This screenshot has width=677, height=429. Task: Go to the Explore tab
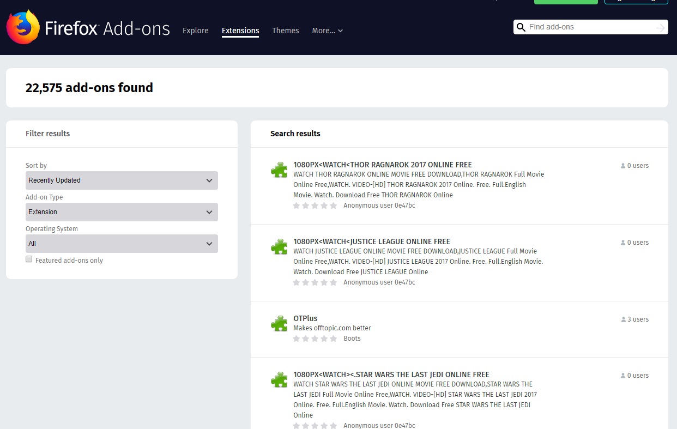(x=196, y=31)
